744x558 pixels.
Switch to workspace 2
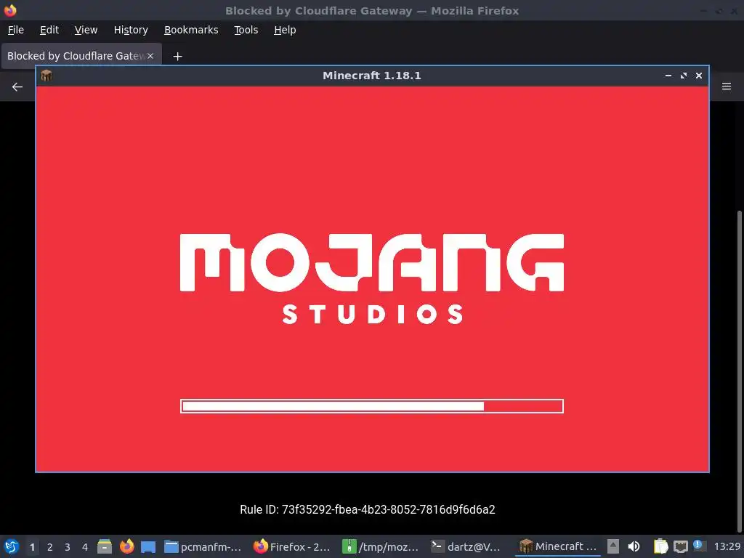[x=50, y=547]
